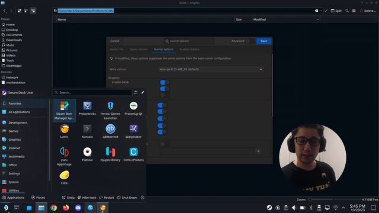379x213 pixels.
Task: Toggle the Advanced switch in Lutris dialog
Action: pos(250,41)
